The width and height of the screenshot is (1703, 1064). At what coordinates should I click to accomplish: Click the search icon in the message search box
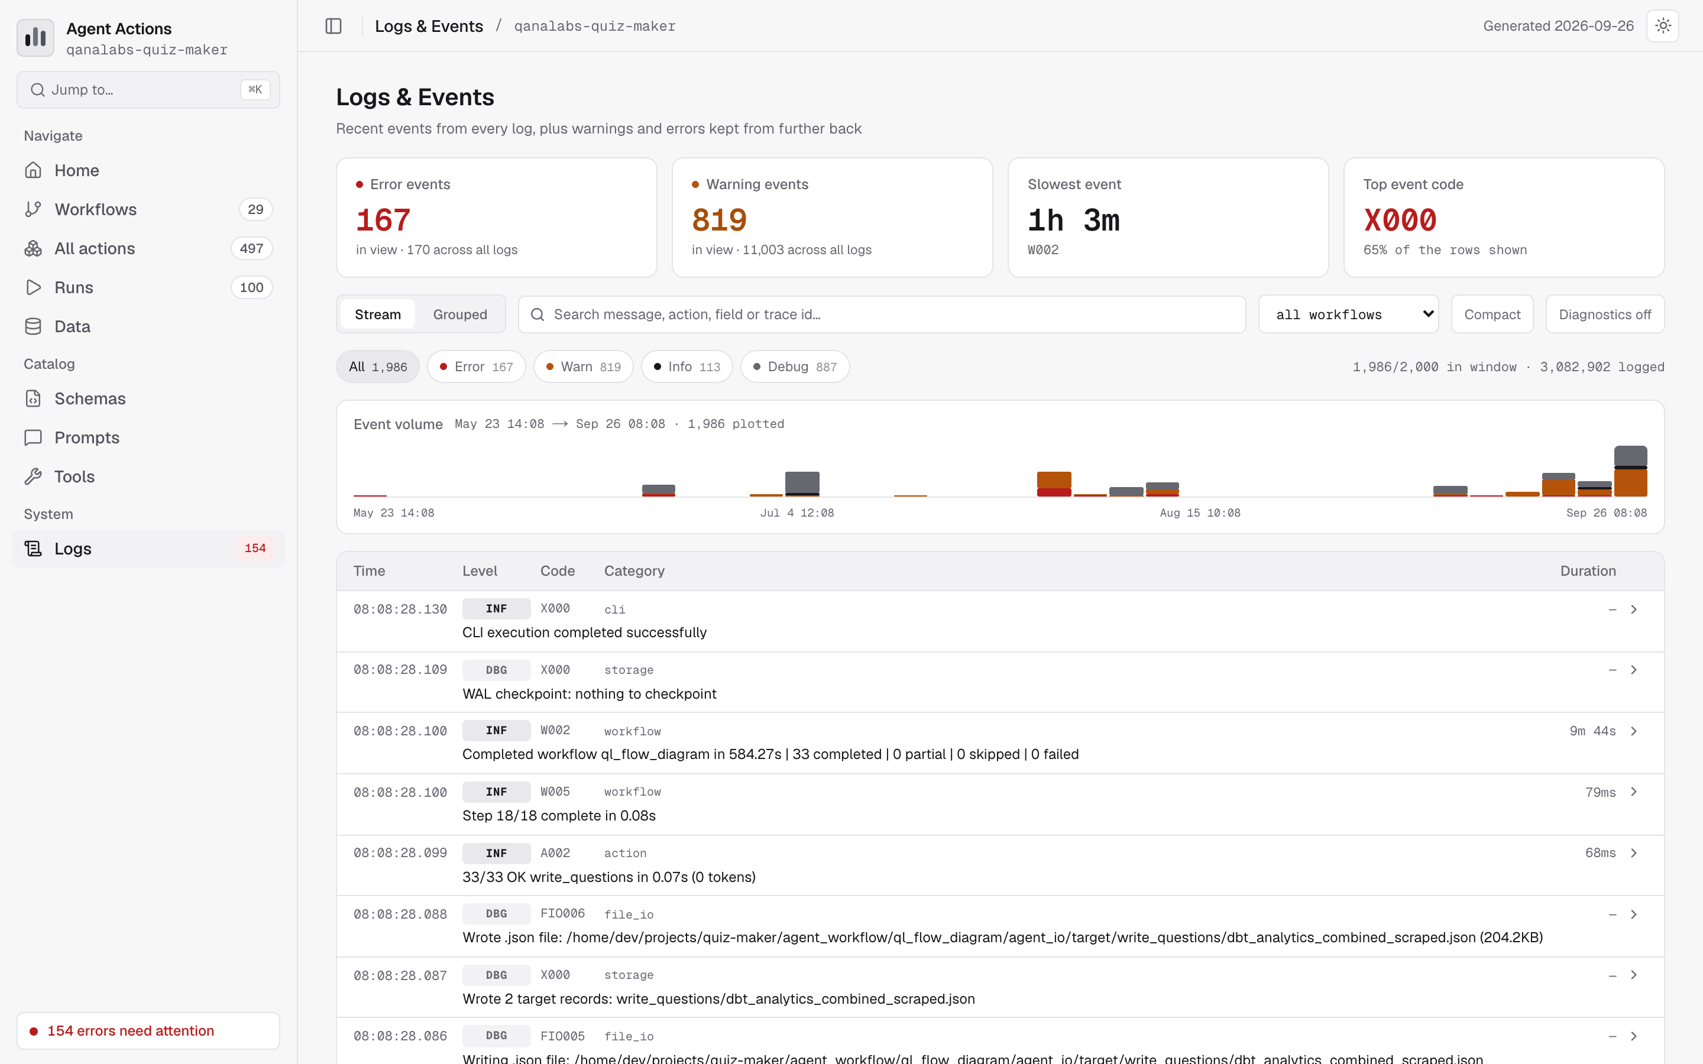tap(538, 314)
